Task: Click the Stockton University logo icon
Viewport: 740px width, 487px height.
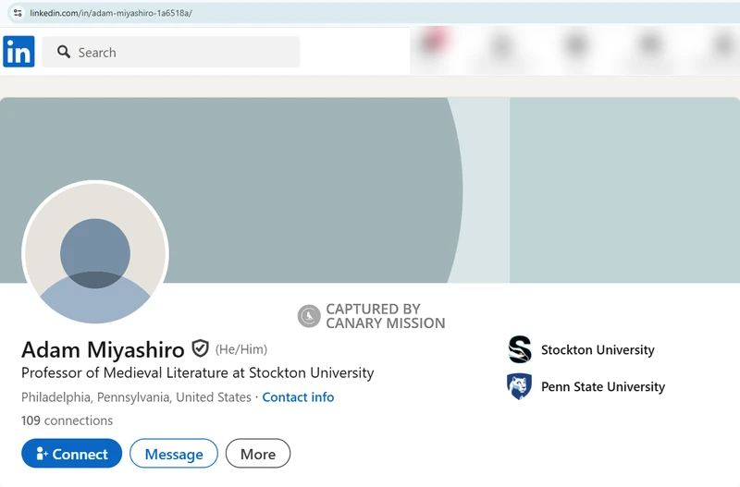Action: (x=520, y=349)
